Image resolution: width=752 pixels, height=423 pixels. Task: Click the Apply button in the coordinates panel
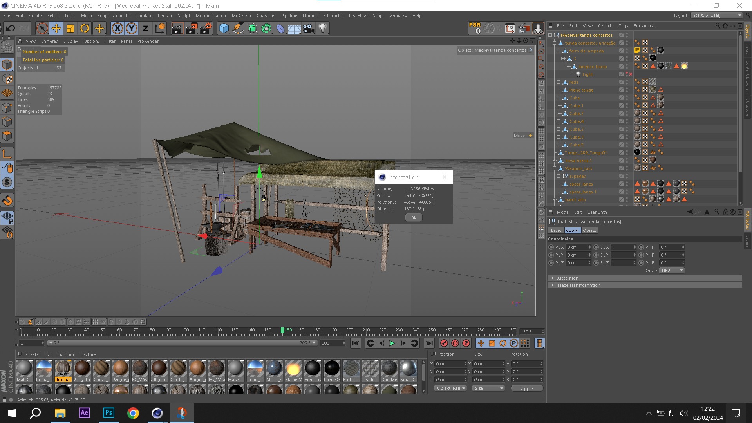(527, 389)
